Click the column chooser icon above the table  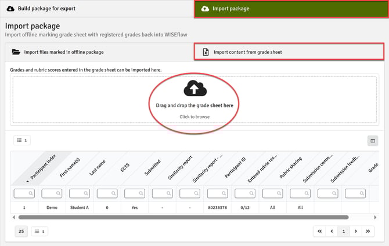(373, 140)
